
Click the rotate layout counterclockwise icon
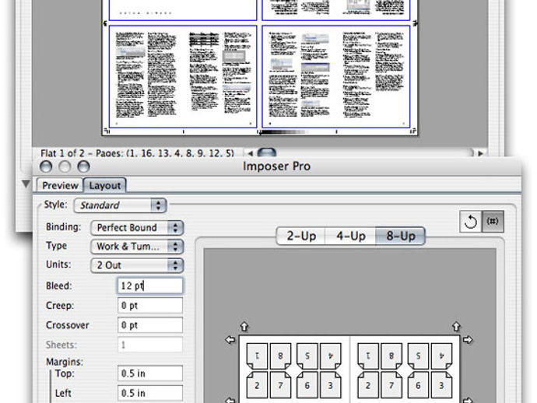point(470,222)
